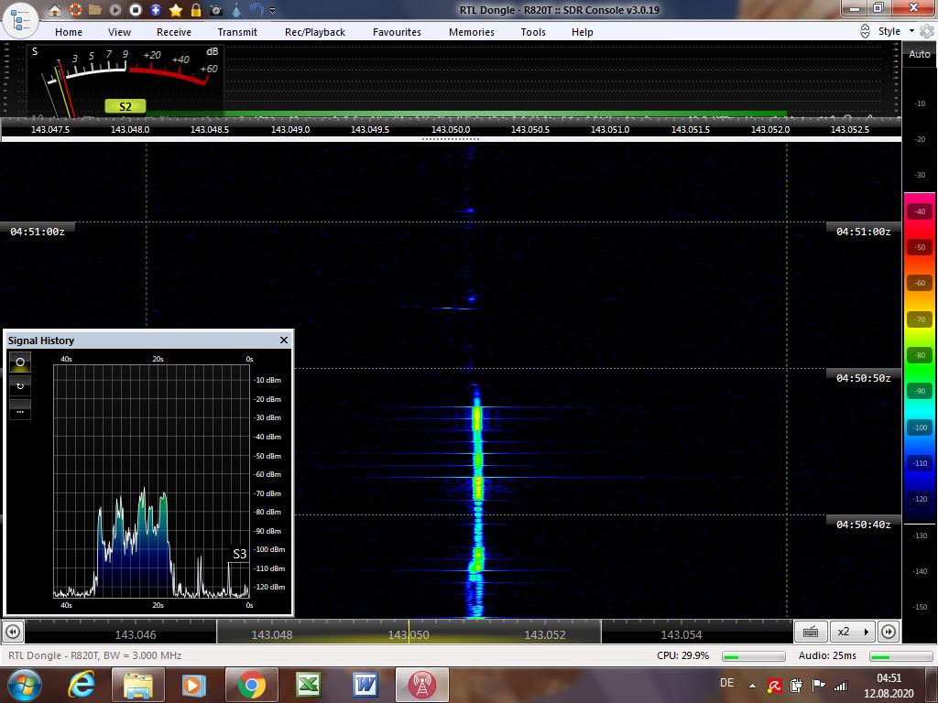Click the blue cone icon in the title bar
The width and height of the screenshot is (938, 703).
point(236,9)
